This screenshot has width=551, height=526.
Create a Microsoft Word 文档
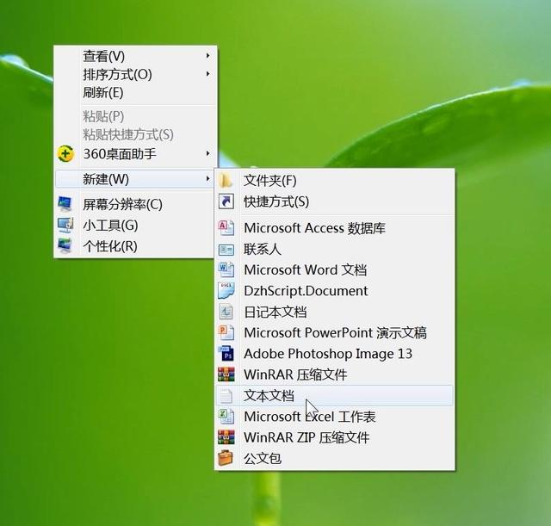[335, 269]
